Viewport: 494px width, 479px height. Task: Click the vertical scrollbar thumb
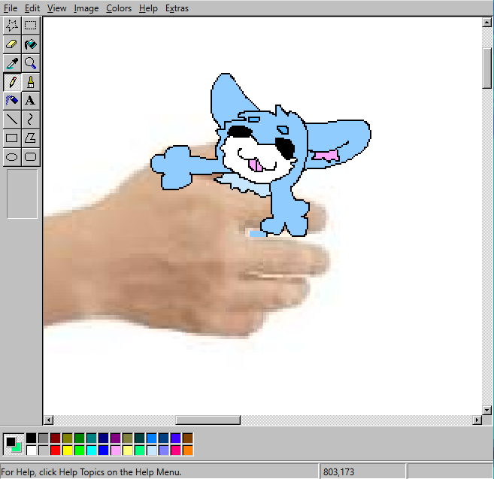click(x=486, y=68)
